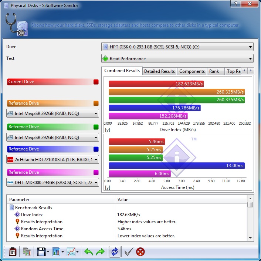
Task: Switch to the Top Ra tab
Action: coord(233,71)
